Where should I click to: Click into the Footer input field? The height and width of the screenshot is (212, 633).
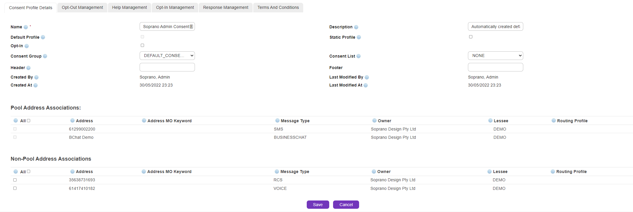[x=495, y=67]
